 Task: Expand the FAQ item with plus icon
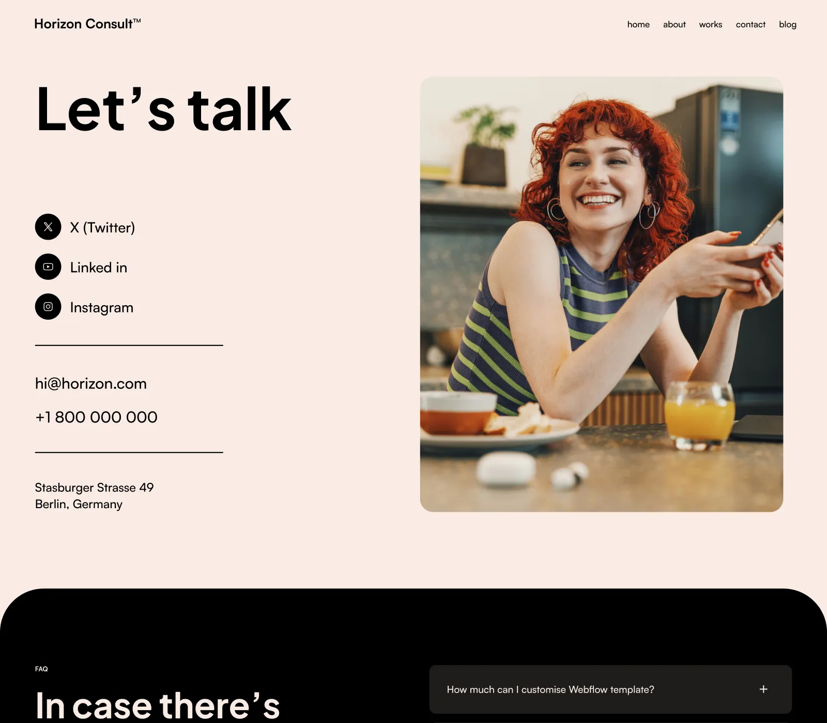point(763,689)
